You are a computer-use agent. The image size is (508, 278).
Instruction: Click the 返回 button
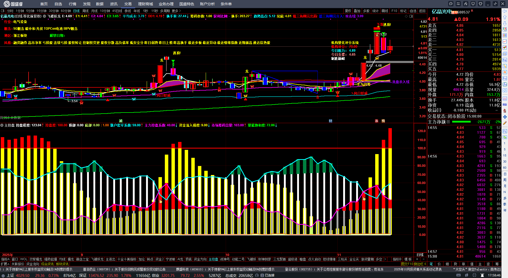pos(422,11)
